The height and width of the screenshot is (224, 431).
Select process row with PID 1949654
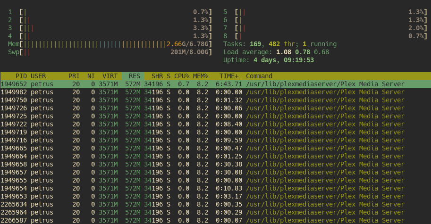pos(215,188)
